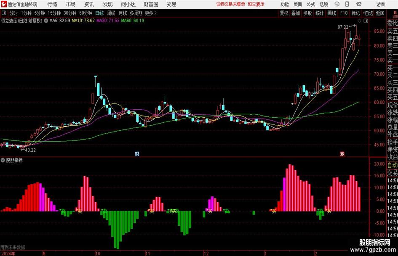Viewport: 398px width, 256px height.
Task: Click the MA5: 82.69 label
Action: pos(60,21)
